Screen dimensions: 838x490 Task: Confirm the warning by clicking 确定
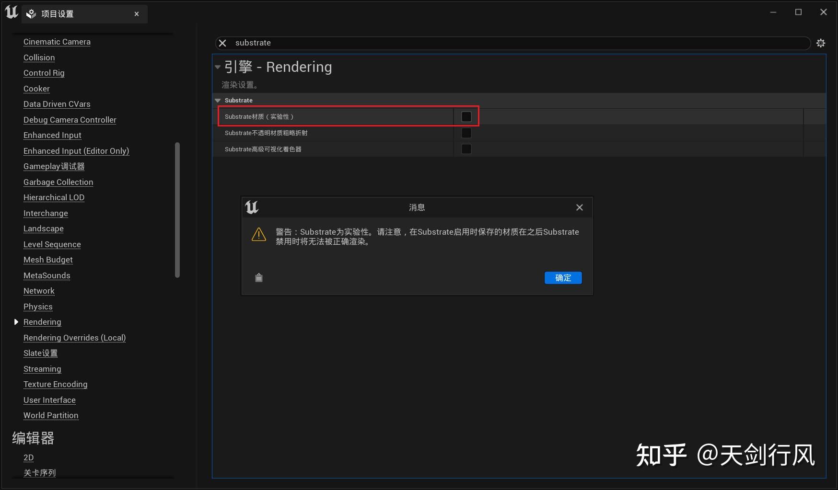[x=562, y=278]
